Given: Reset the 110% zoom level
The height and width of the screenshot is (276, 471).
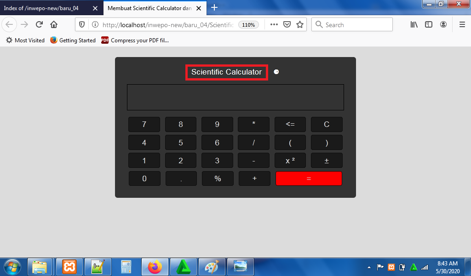Looking at the screenshot, I should click(x=248, y=25).
